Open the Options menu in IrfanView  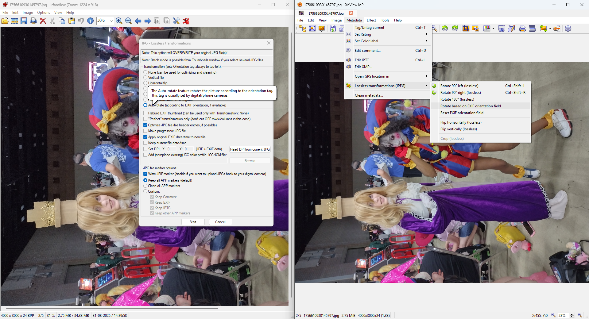tap(44, 13)
